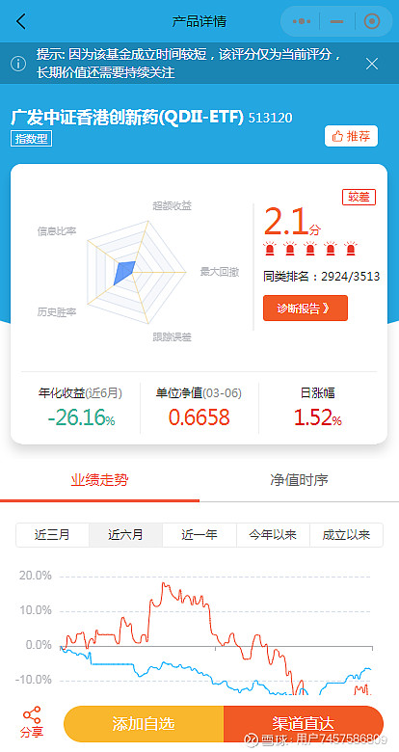399x752 pixels.
Task: Go back using the left arrow
Action: 21,21
